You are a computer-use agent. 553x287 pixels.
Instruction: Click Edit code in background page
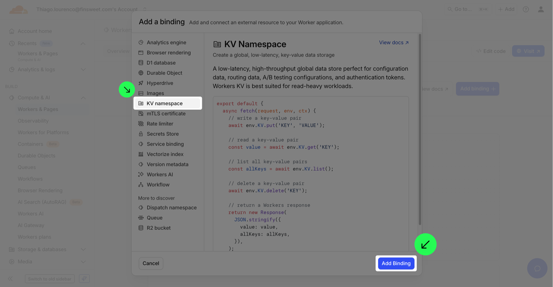click(491, 51)
